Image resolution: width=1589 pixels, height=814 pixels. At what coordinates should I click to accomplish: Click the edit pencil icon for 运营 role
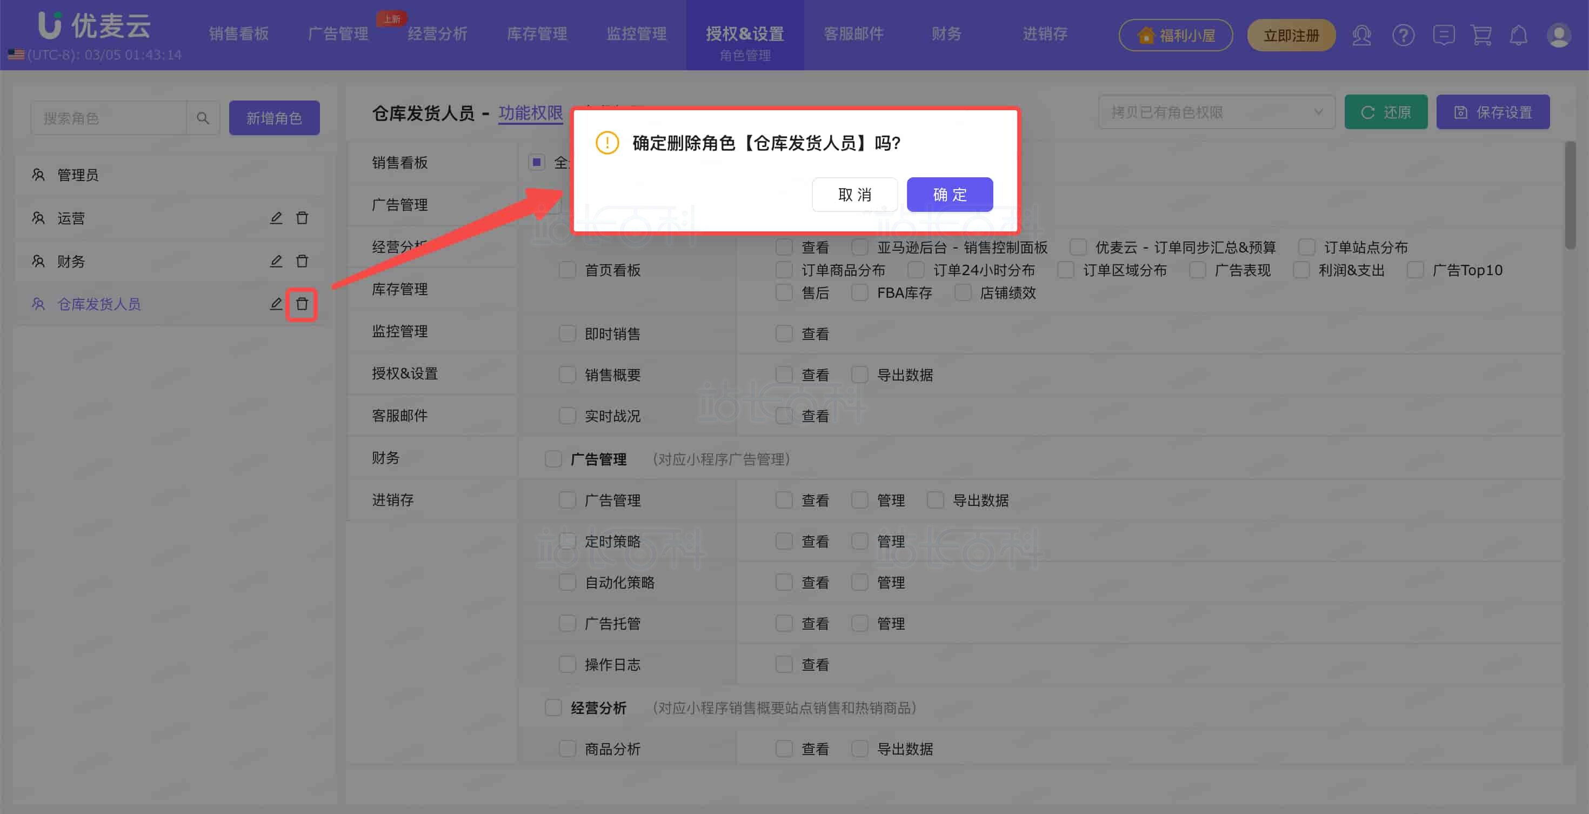coord(276,218)
